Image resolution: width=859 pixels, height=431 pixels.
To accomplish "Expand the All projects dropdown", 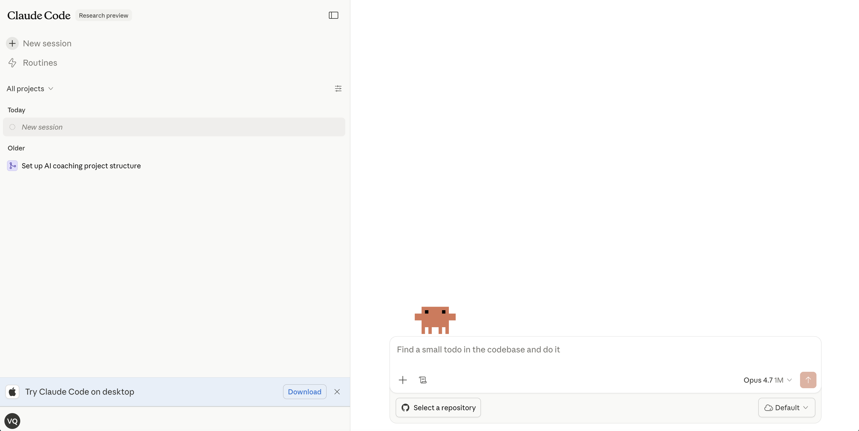I will [x=30, y=89].
